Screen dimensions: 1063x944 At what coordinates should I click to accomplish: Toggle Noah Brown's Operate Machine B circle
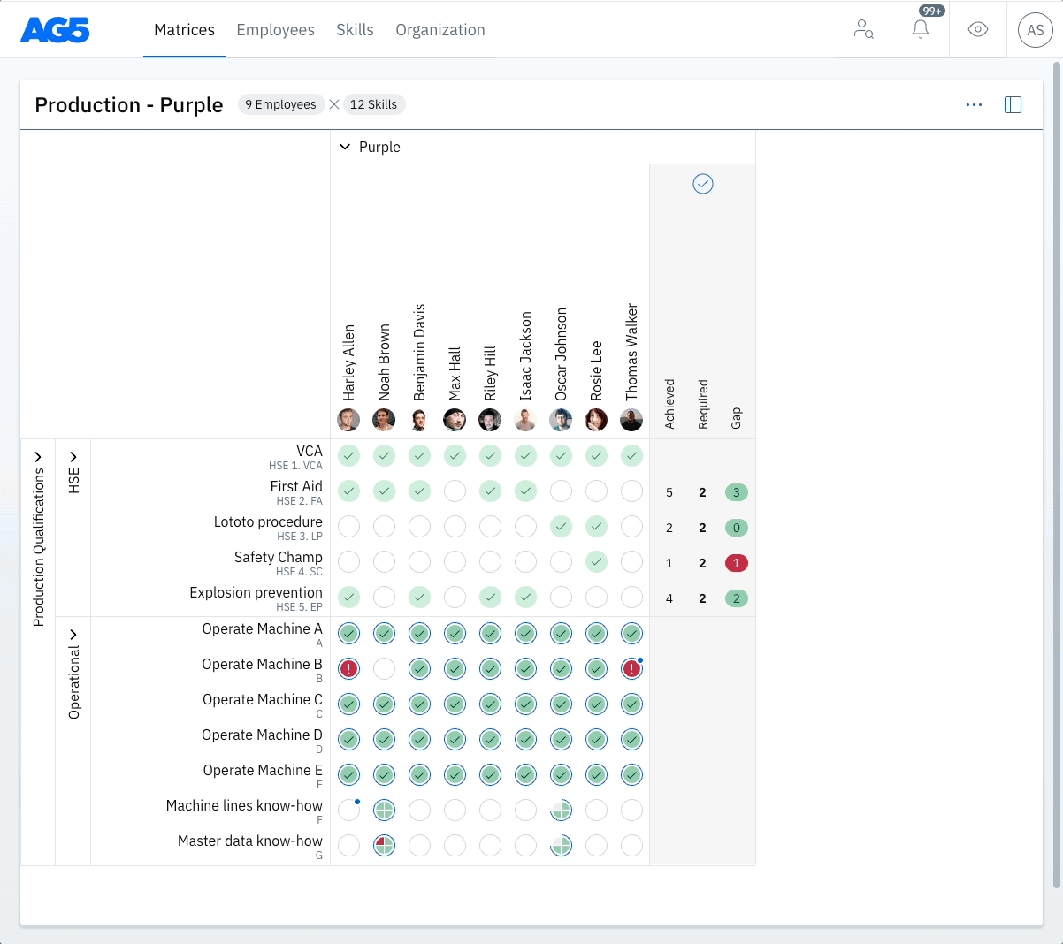pos(384,669)
